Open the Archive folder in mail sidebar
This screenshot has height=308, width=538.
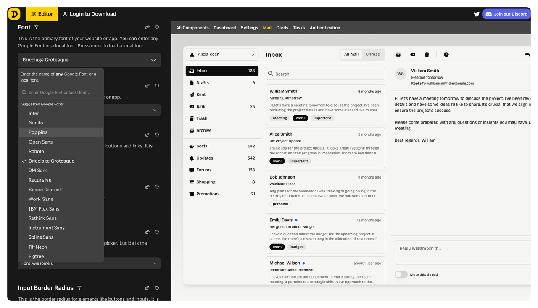[x=222, y=130]
